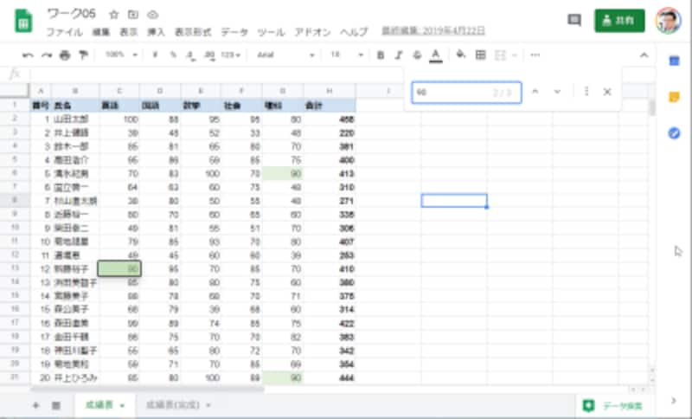Open Tasks side panel icon
This screenshot has width=692, height=419.
[x=674, y=133]
